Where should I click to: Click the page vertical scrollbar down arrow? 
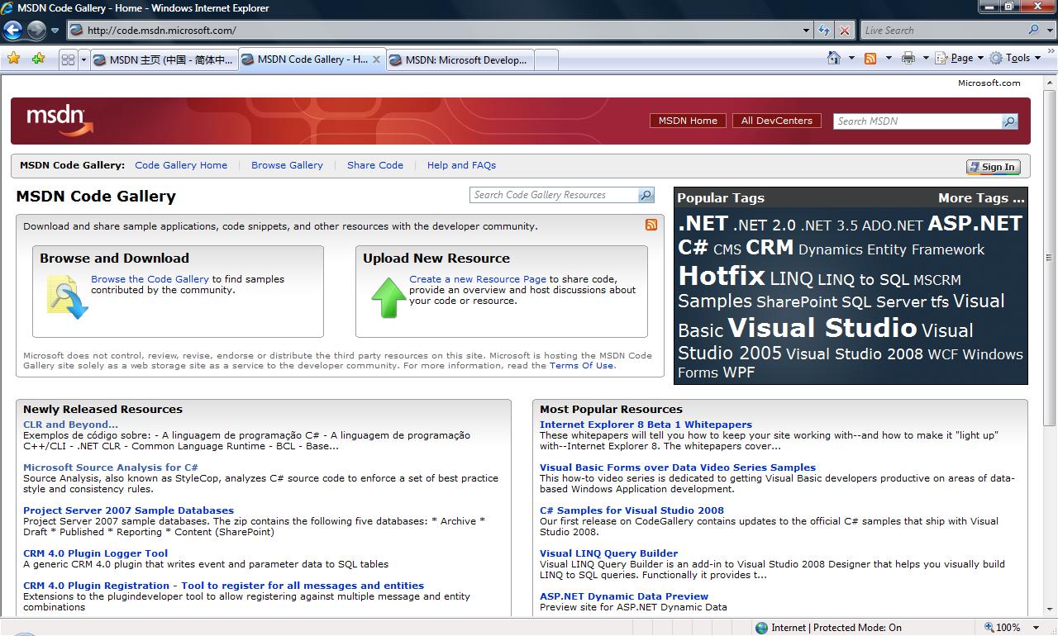coord(1050,610)
